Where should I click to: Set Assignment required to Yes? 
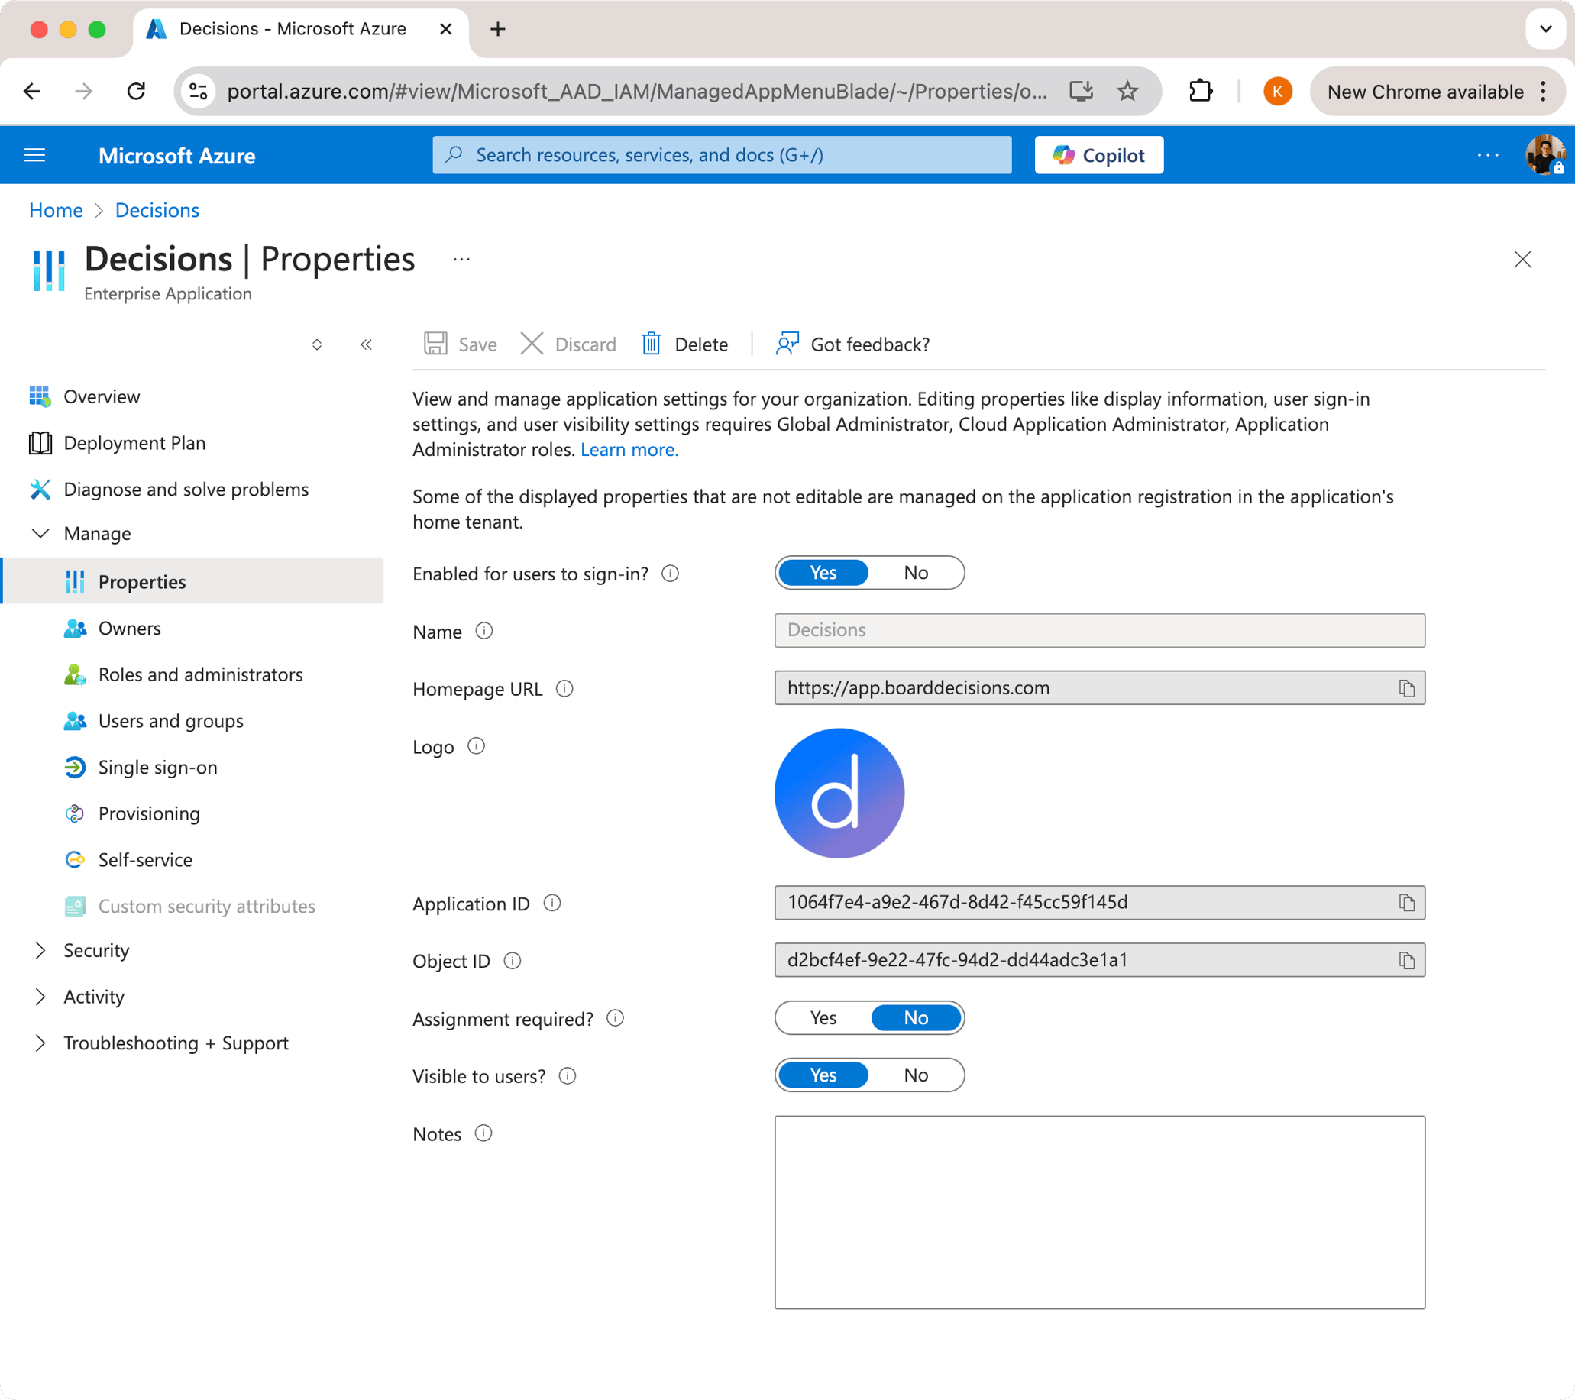point(823,1018)
